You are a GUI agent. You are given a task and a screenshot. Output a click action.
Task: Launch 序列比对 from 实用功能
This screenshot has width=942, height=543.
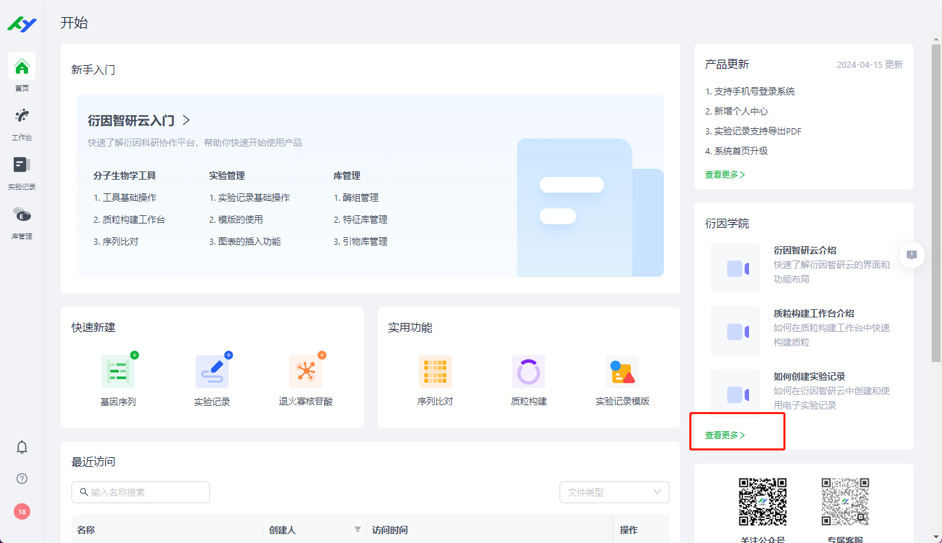click(x=435, y=370)
